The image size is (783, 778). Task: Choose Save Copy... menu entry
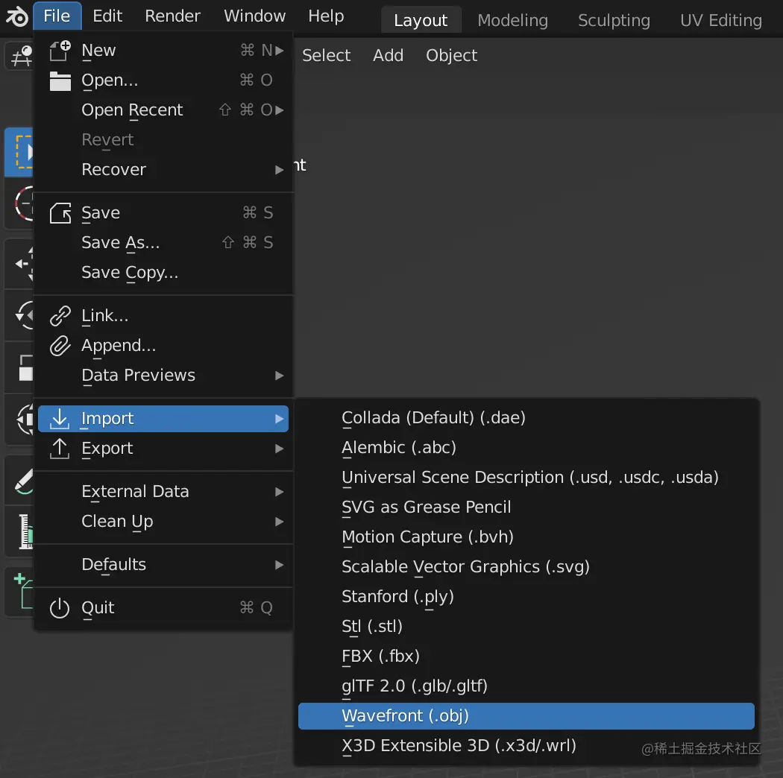(x=163, y=273)
